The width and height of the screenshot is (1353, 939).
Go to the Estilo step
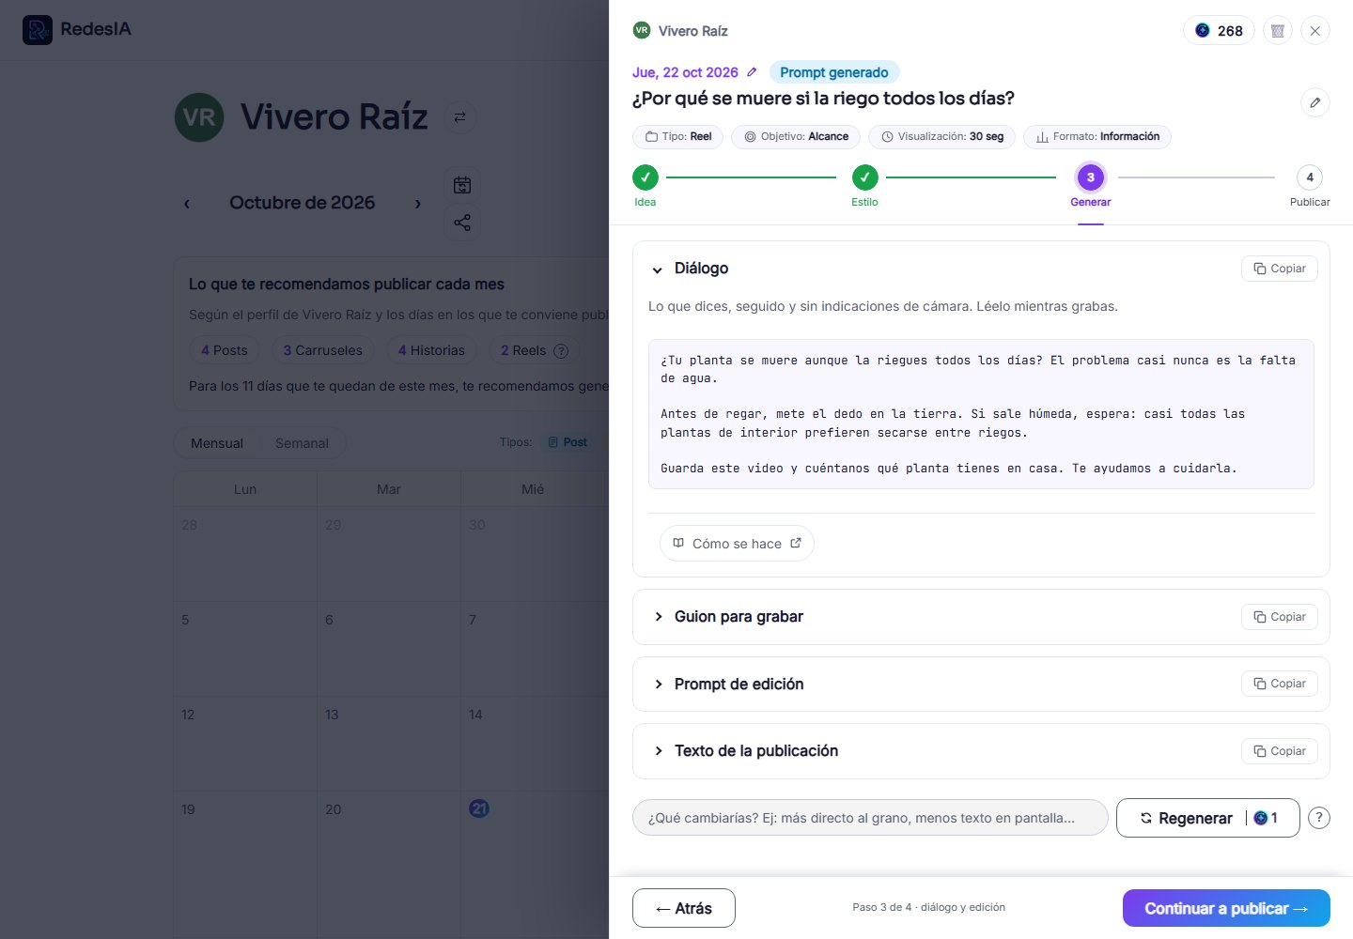point(865,185)
